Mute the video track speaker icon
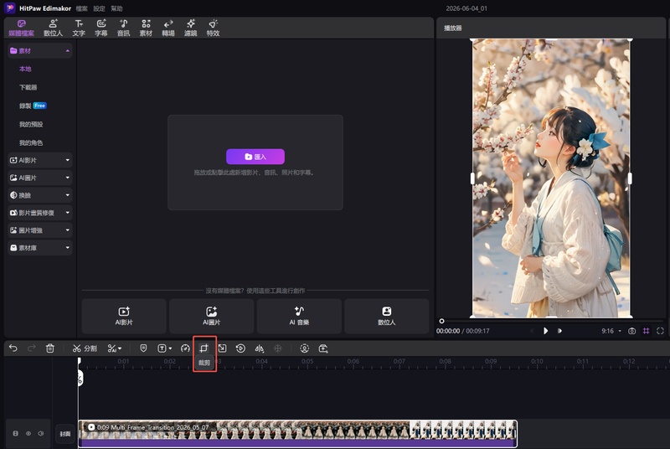670x449 pixels. pyautogui.click(x=40, y=434)
